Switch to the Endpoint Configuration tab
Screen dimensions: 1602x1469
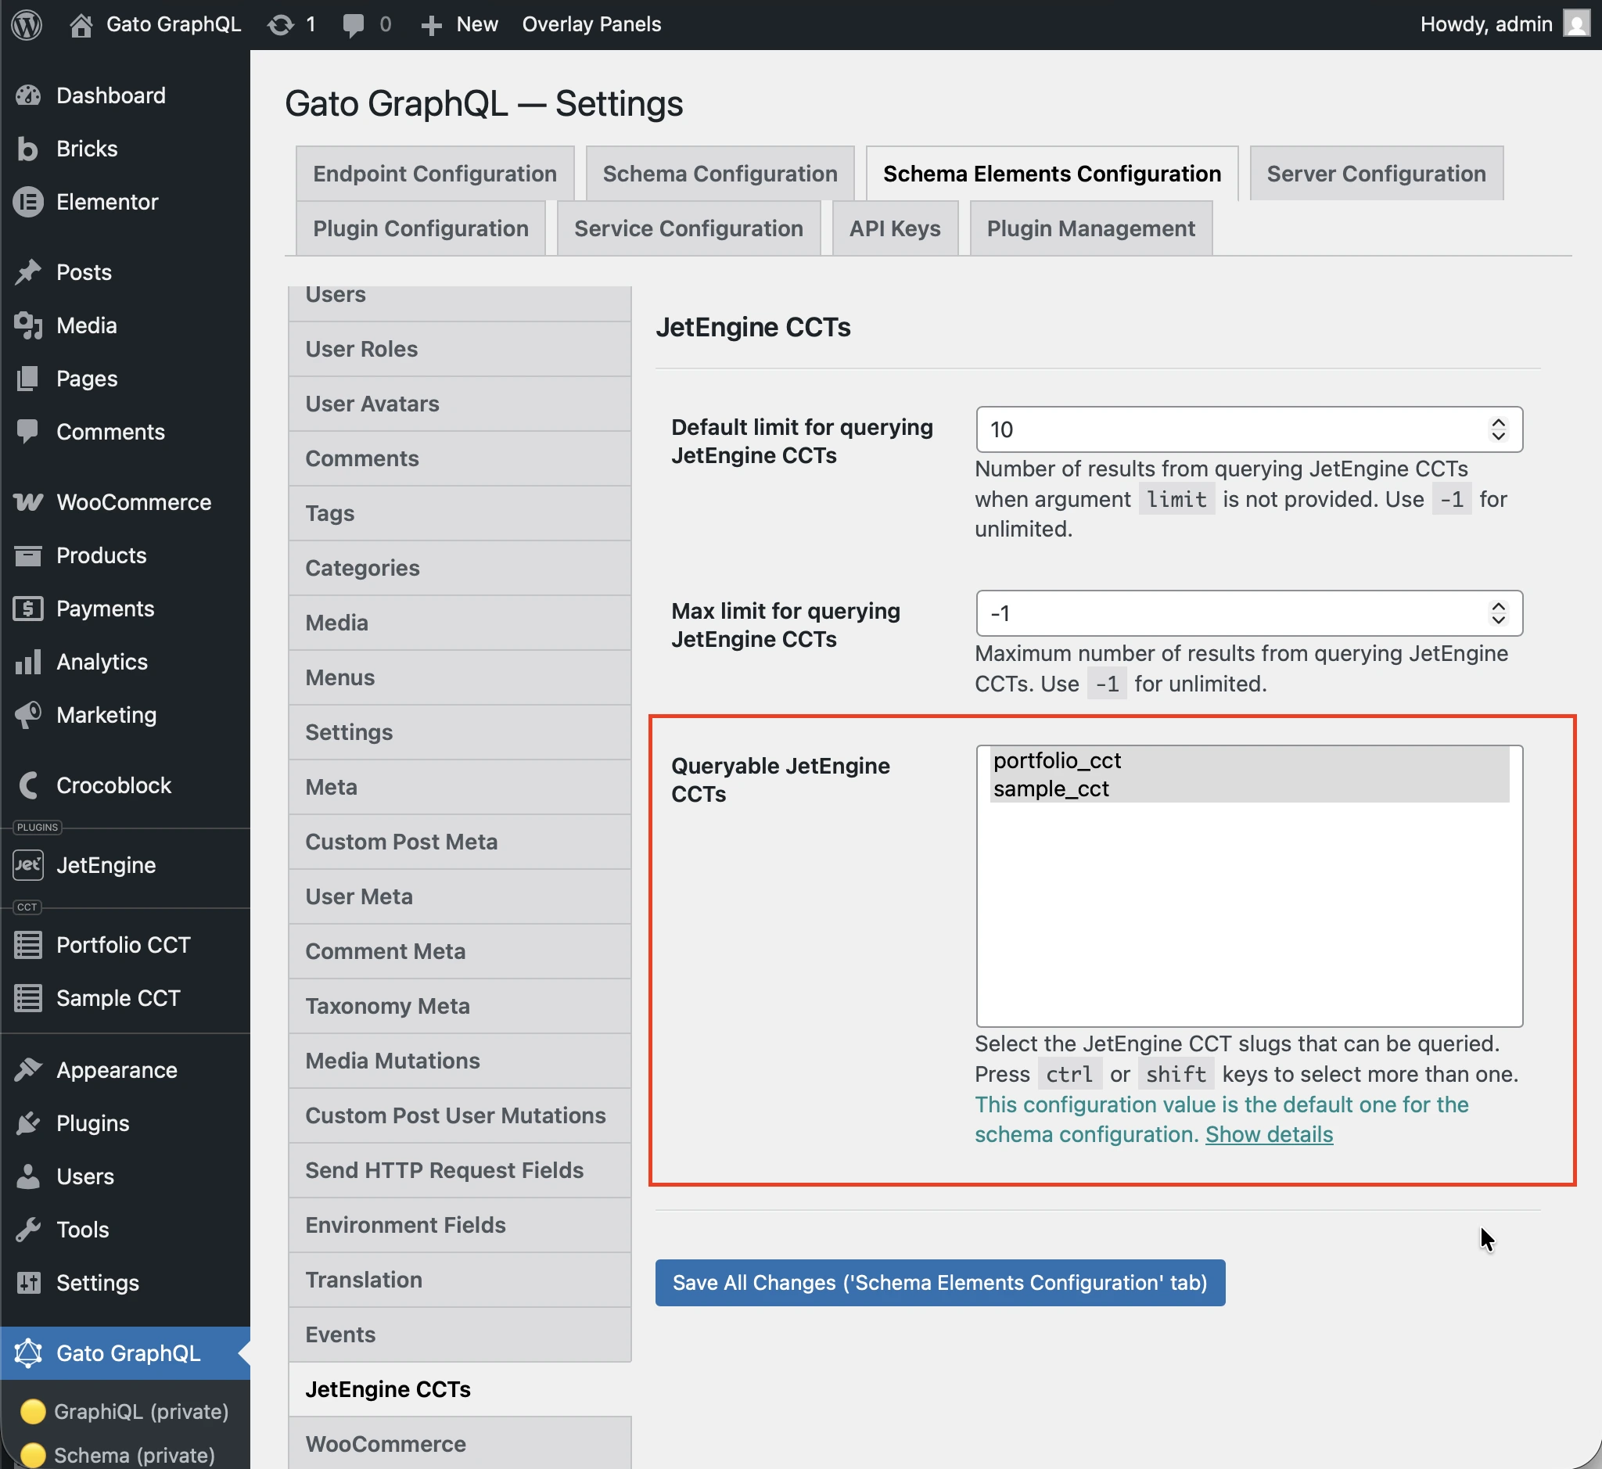coord(434,174)
